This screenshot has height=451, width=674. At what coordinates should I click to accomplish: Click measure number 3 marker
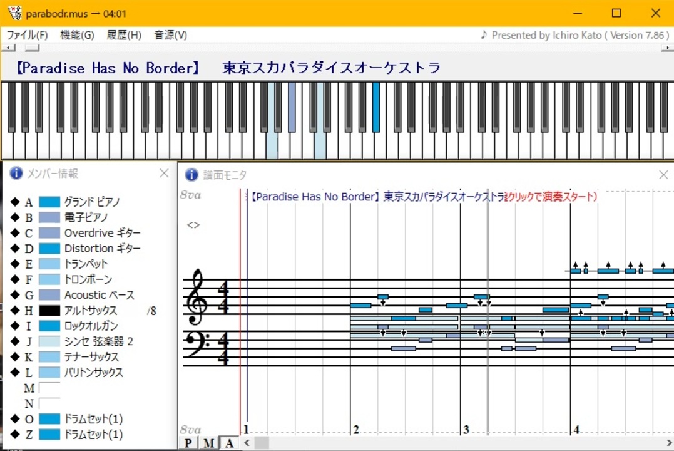[x=466, y=430]
